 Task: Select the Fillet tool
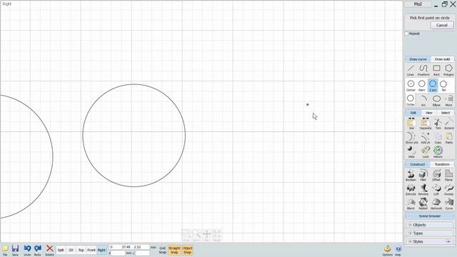pos(423,175)
